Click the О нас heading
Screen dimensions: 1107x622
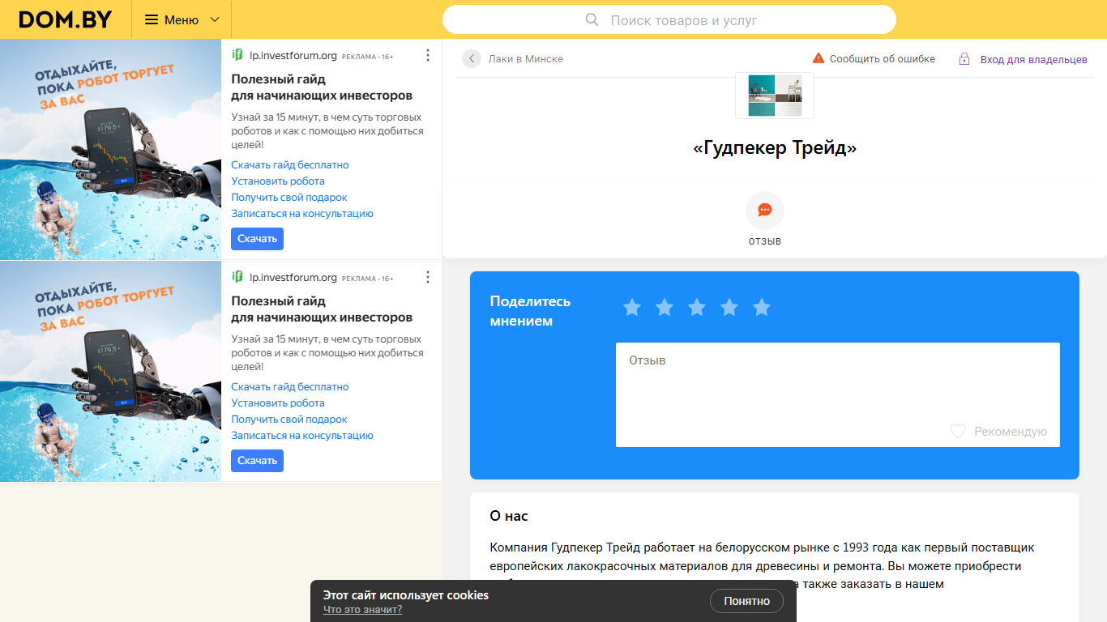tap(509, 516)
